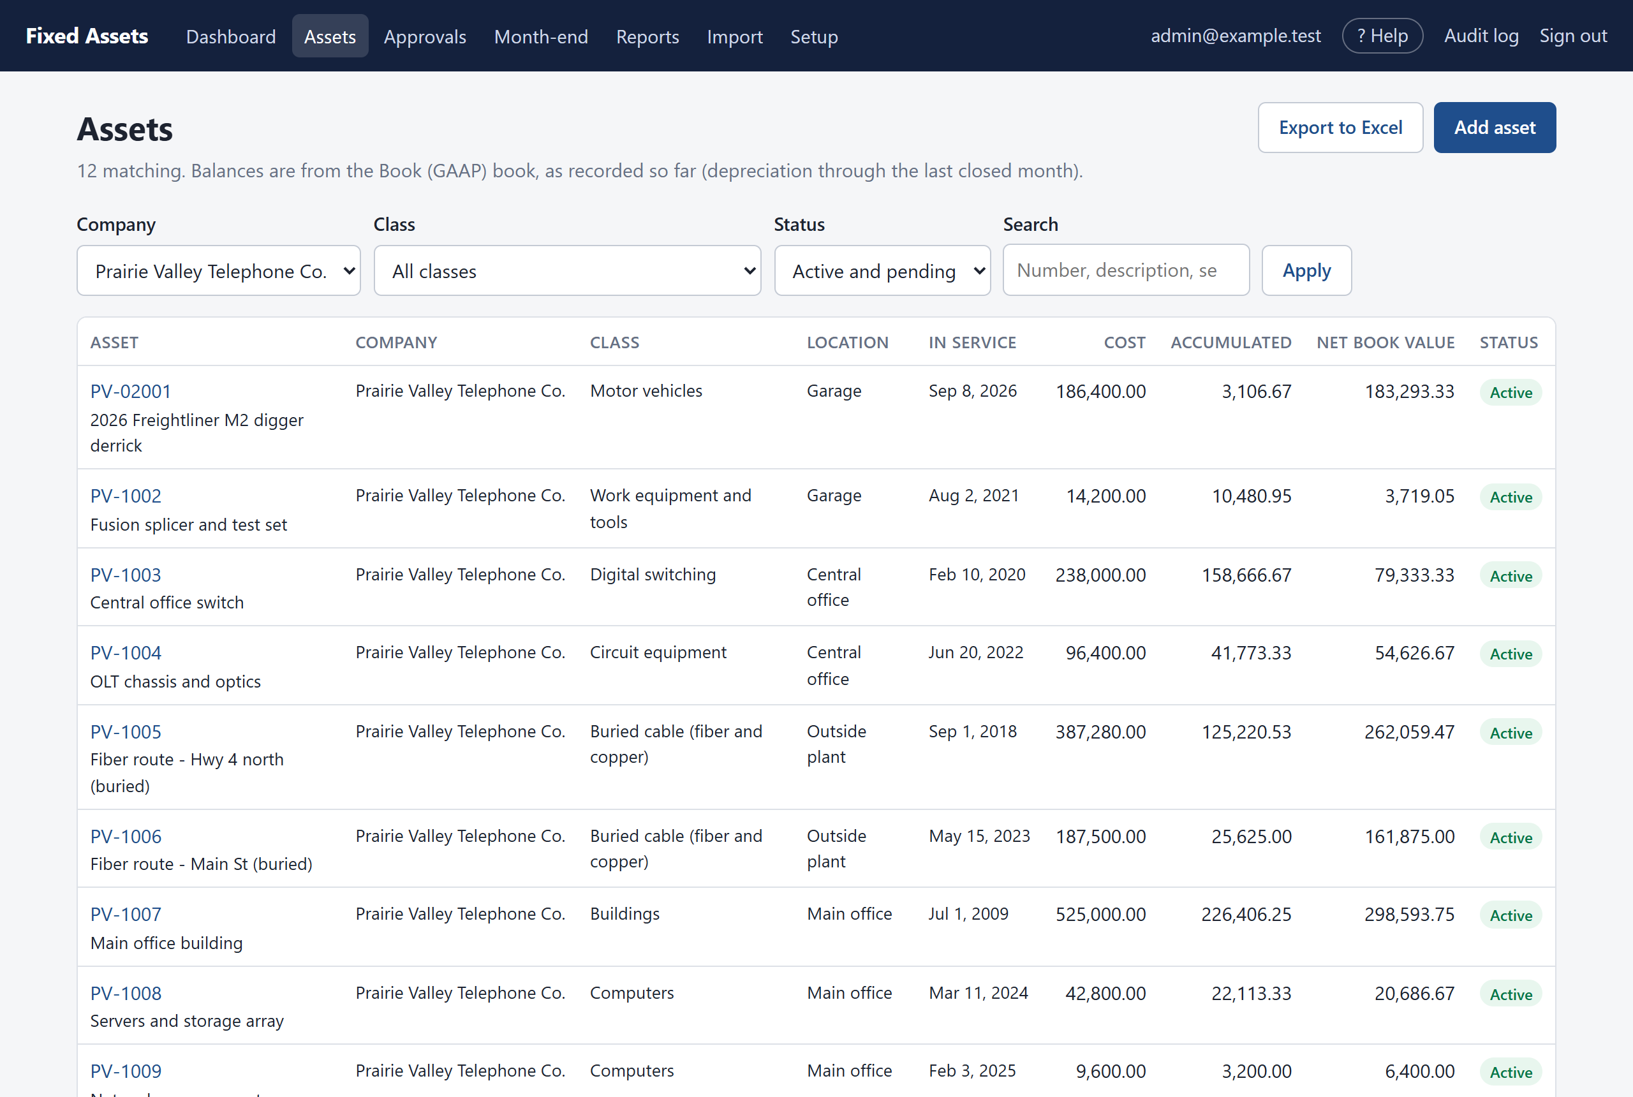This screenshot has height=1097, width=1633.
Task: Open asset PV-1004
Action: click(126, 652)
